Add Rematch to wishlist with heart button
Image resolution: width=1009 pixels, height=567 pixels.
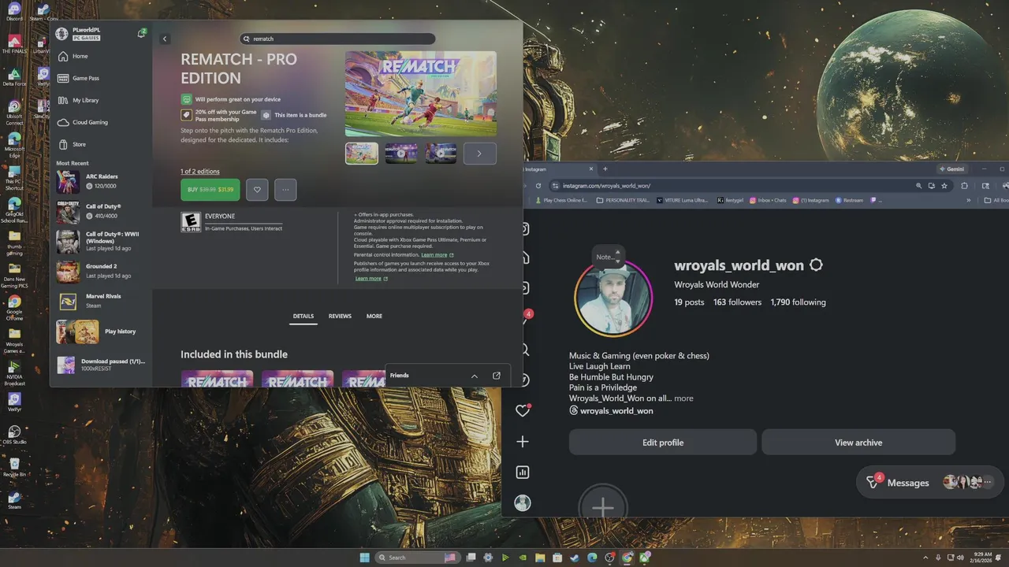257,190
